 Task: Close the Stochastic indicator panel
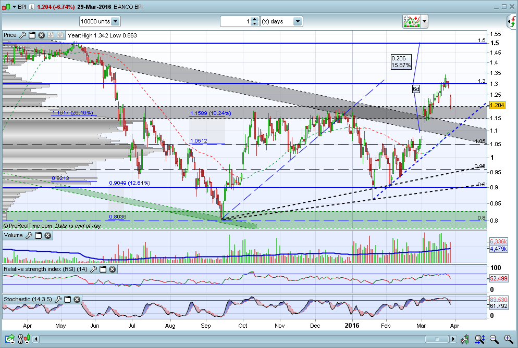pos(77,299)
